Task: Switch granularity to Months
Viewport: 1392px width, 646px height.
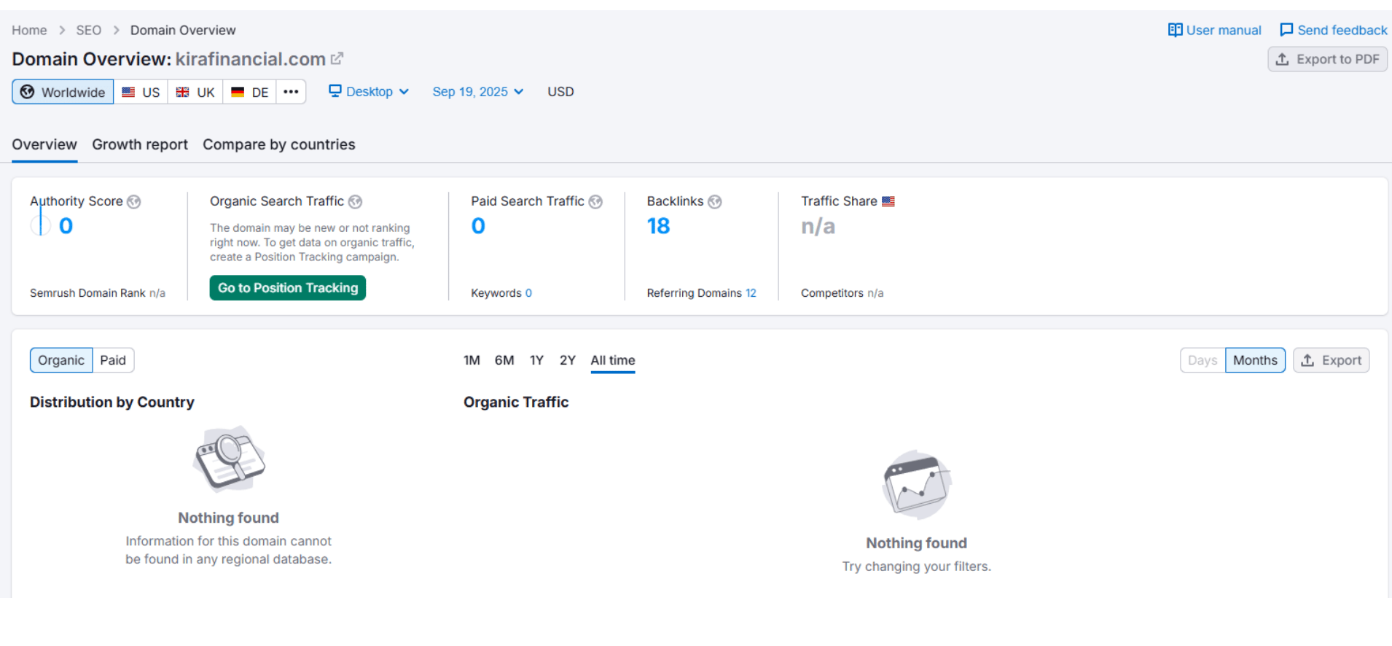Action: 1255,360
